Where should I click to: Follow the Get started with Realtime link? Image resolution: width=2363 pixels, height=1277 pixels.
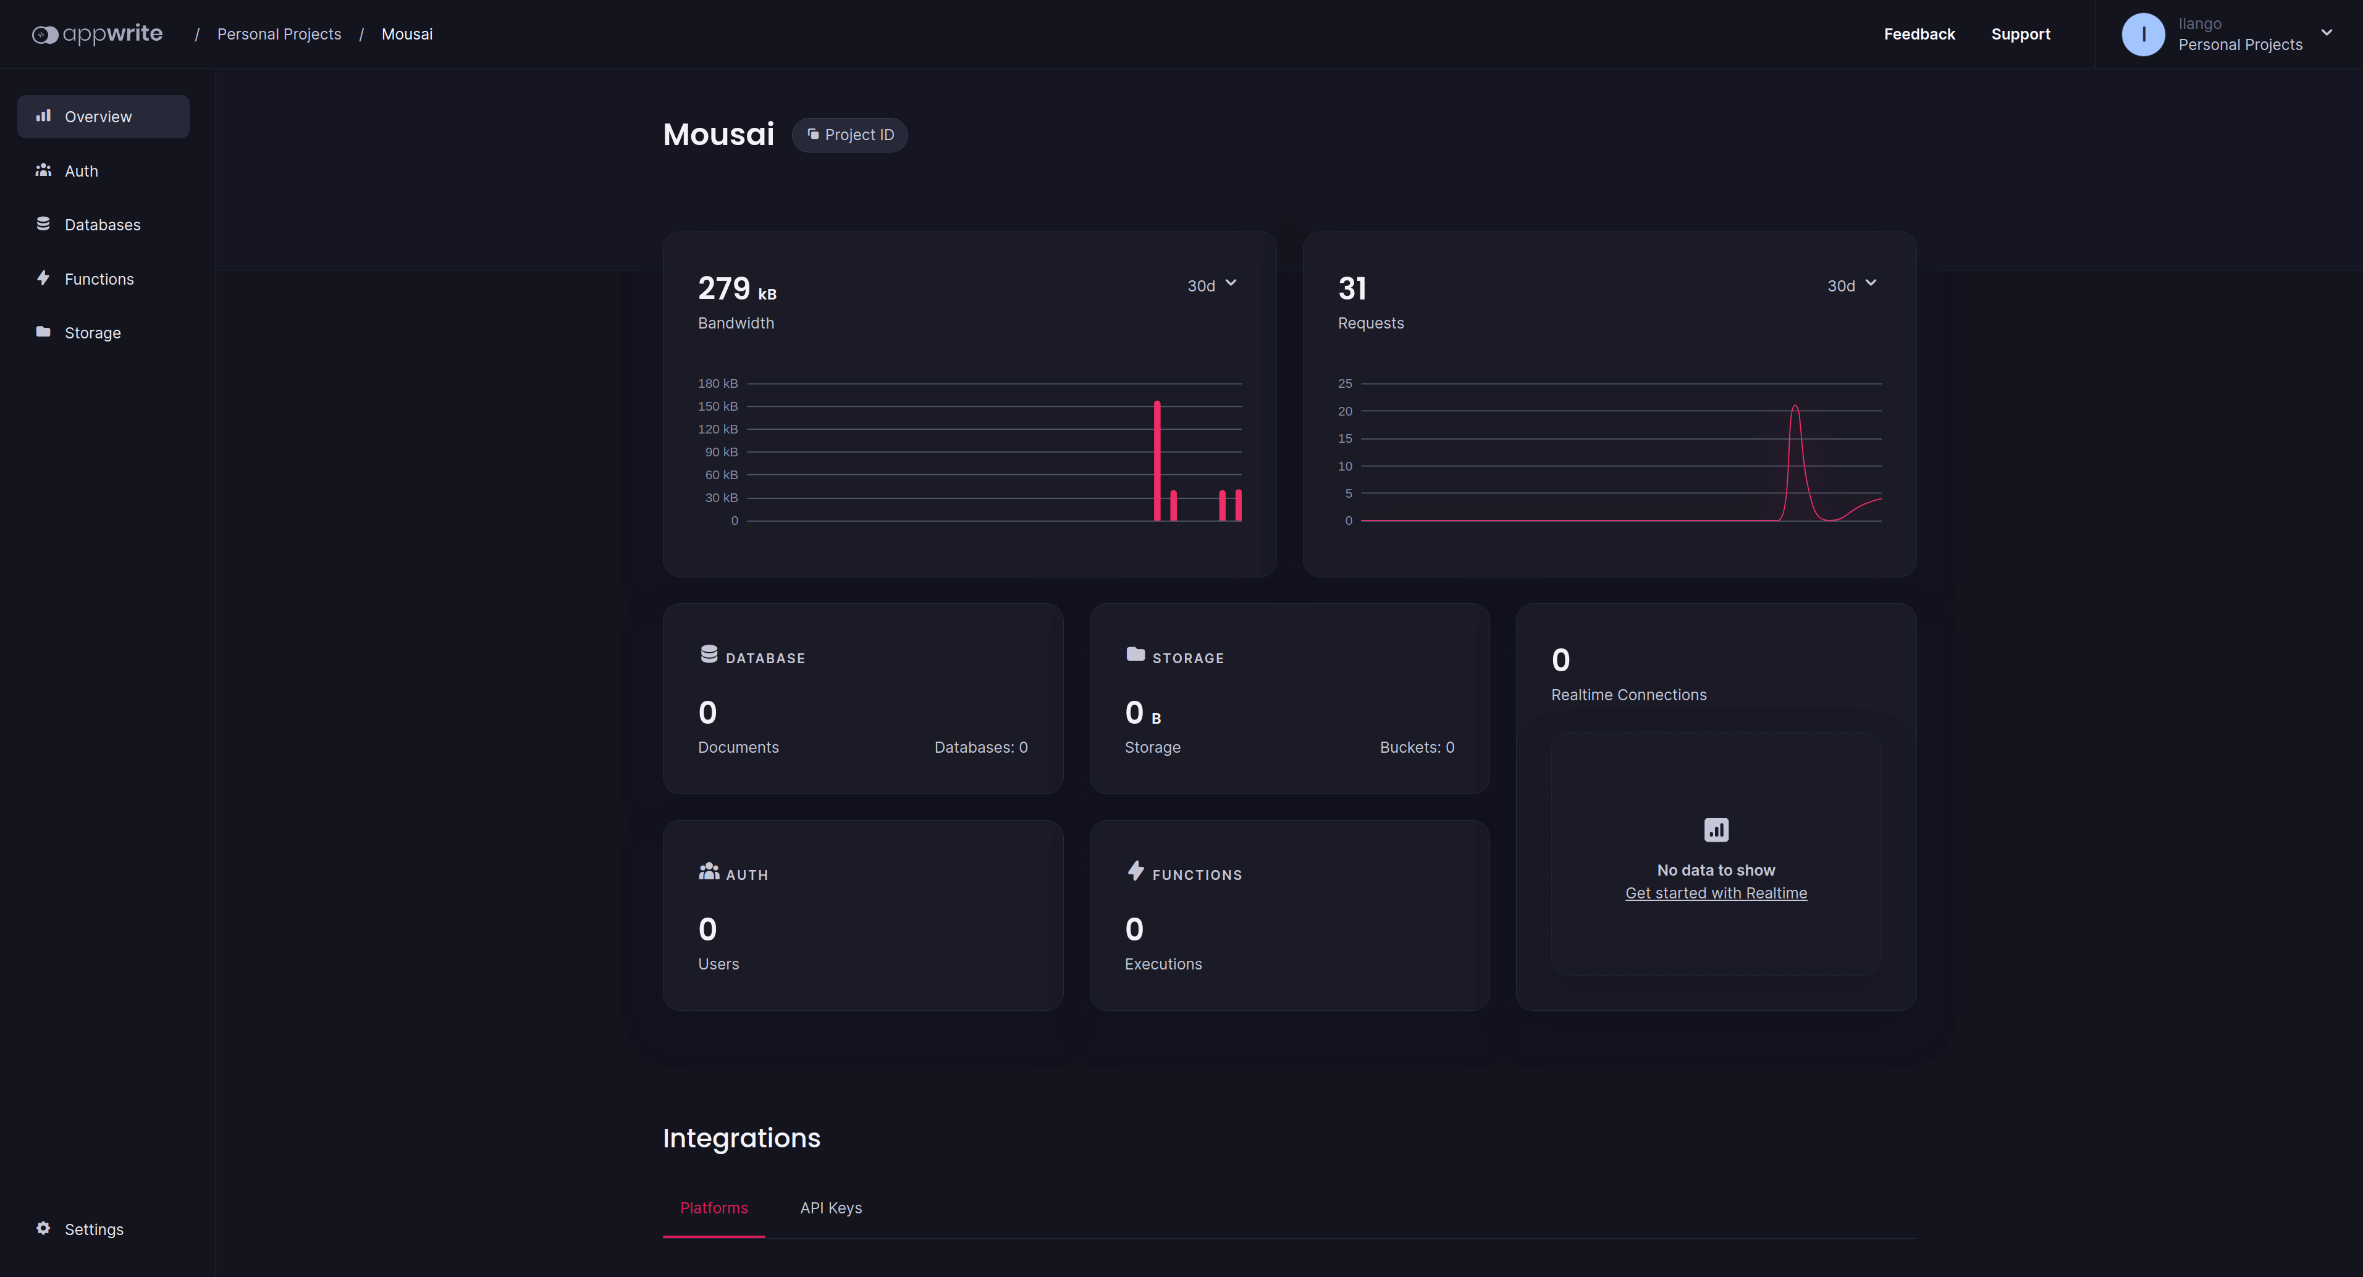click(1716, 893)
